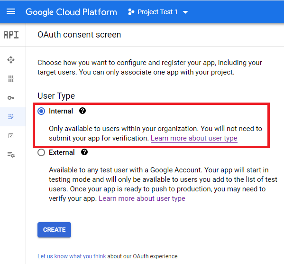The width and height of the screenshot is (284, 264).
Task: Click the CREATE button
Action: (x=55, y=230)
